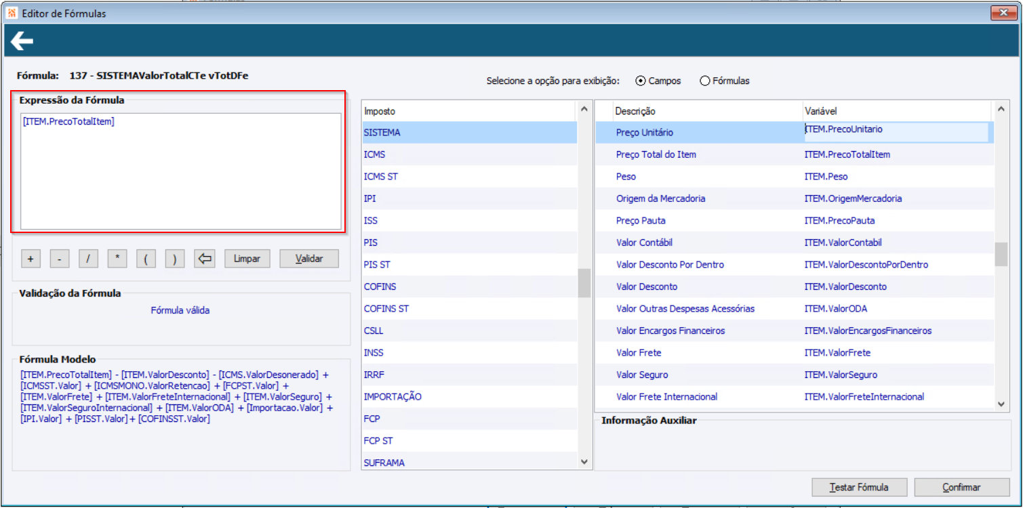Select IPI in the Imposto list
This screenshot has width=1023, height=508.
[469, 198]
